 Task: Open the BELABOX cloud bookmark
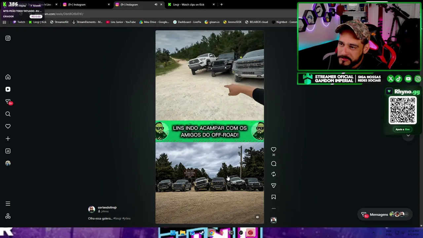pos(256,22)
